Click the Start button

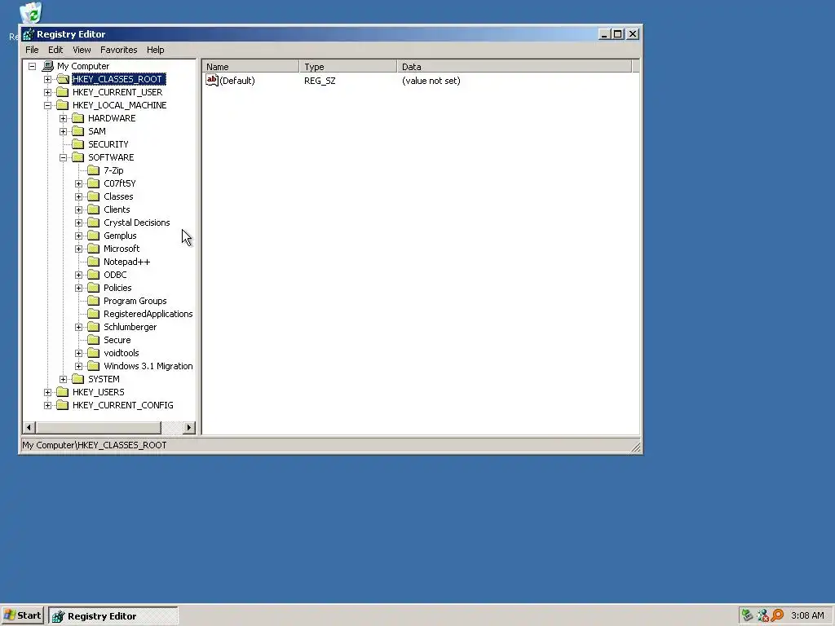pos(22,615)
